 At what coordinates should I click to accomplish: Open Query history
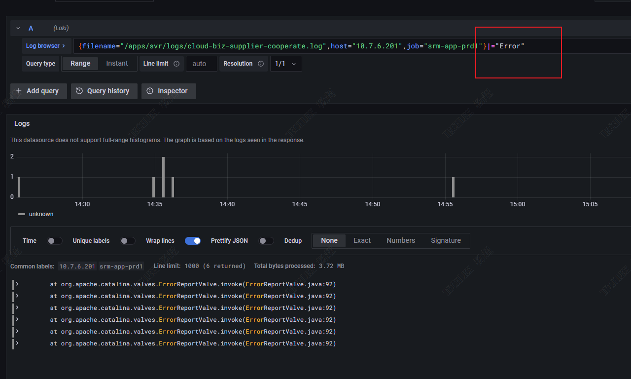pos(104,91)
